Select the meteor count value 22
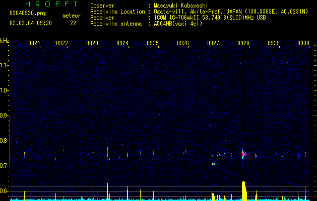This screenshot has height=201, width=317. pyautogui.click(x=73, y=23)
